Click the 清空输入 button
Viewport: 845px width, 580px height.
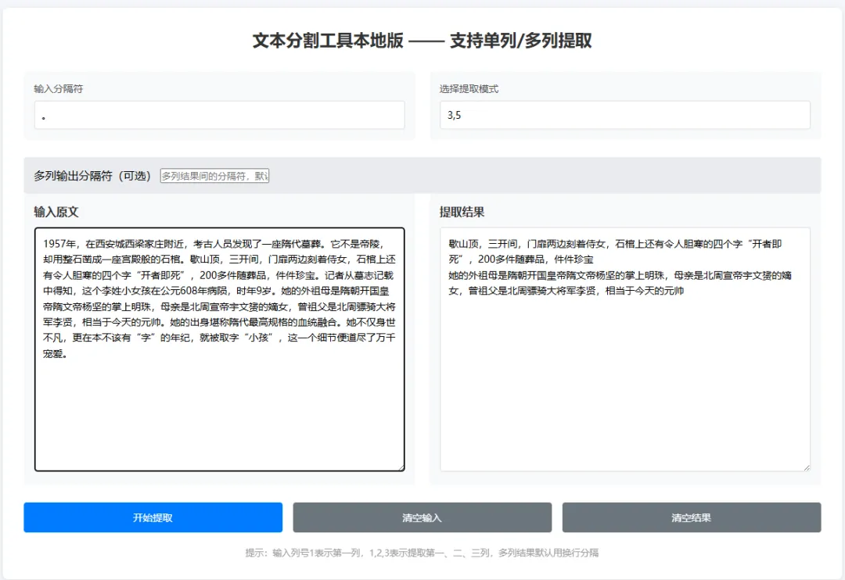tap(422, 517)
